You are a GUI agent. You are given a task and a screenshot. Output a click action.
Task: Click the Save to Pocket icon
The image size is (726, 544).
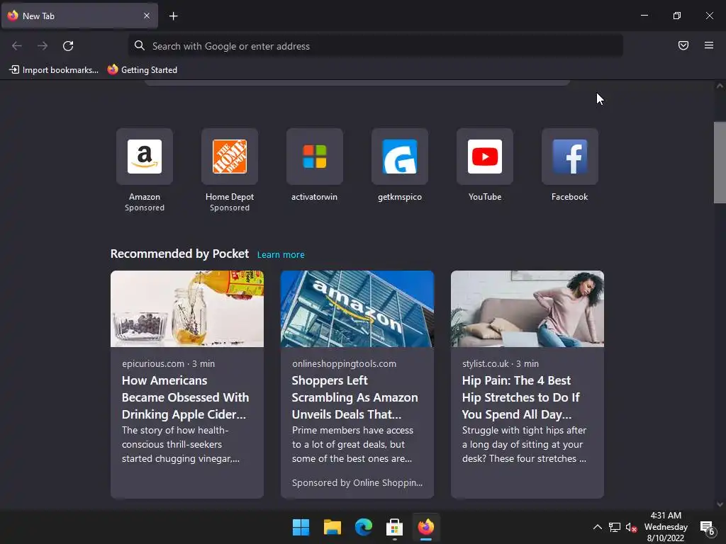point(683,45)
